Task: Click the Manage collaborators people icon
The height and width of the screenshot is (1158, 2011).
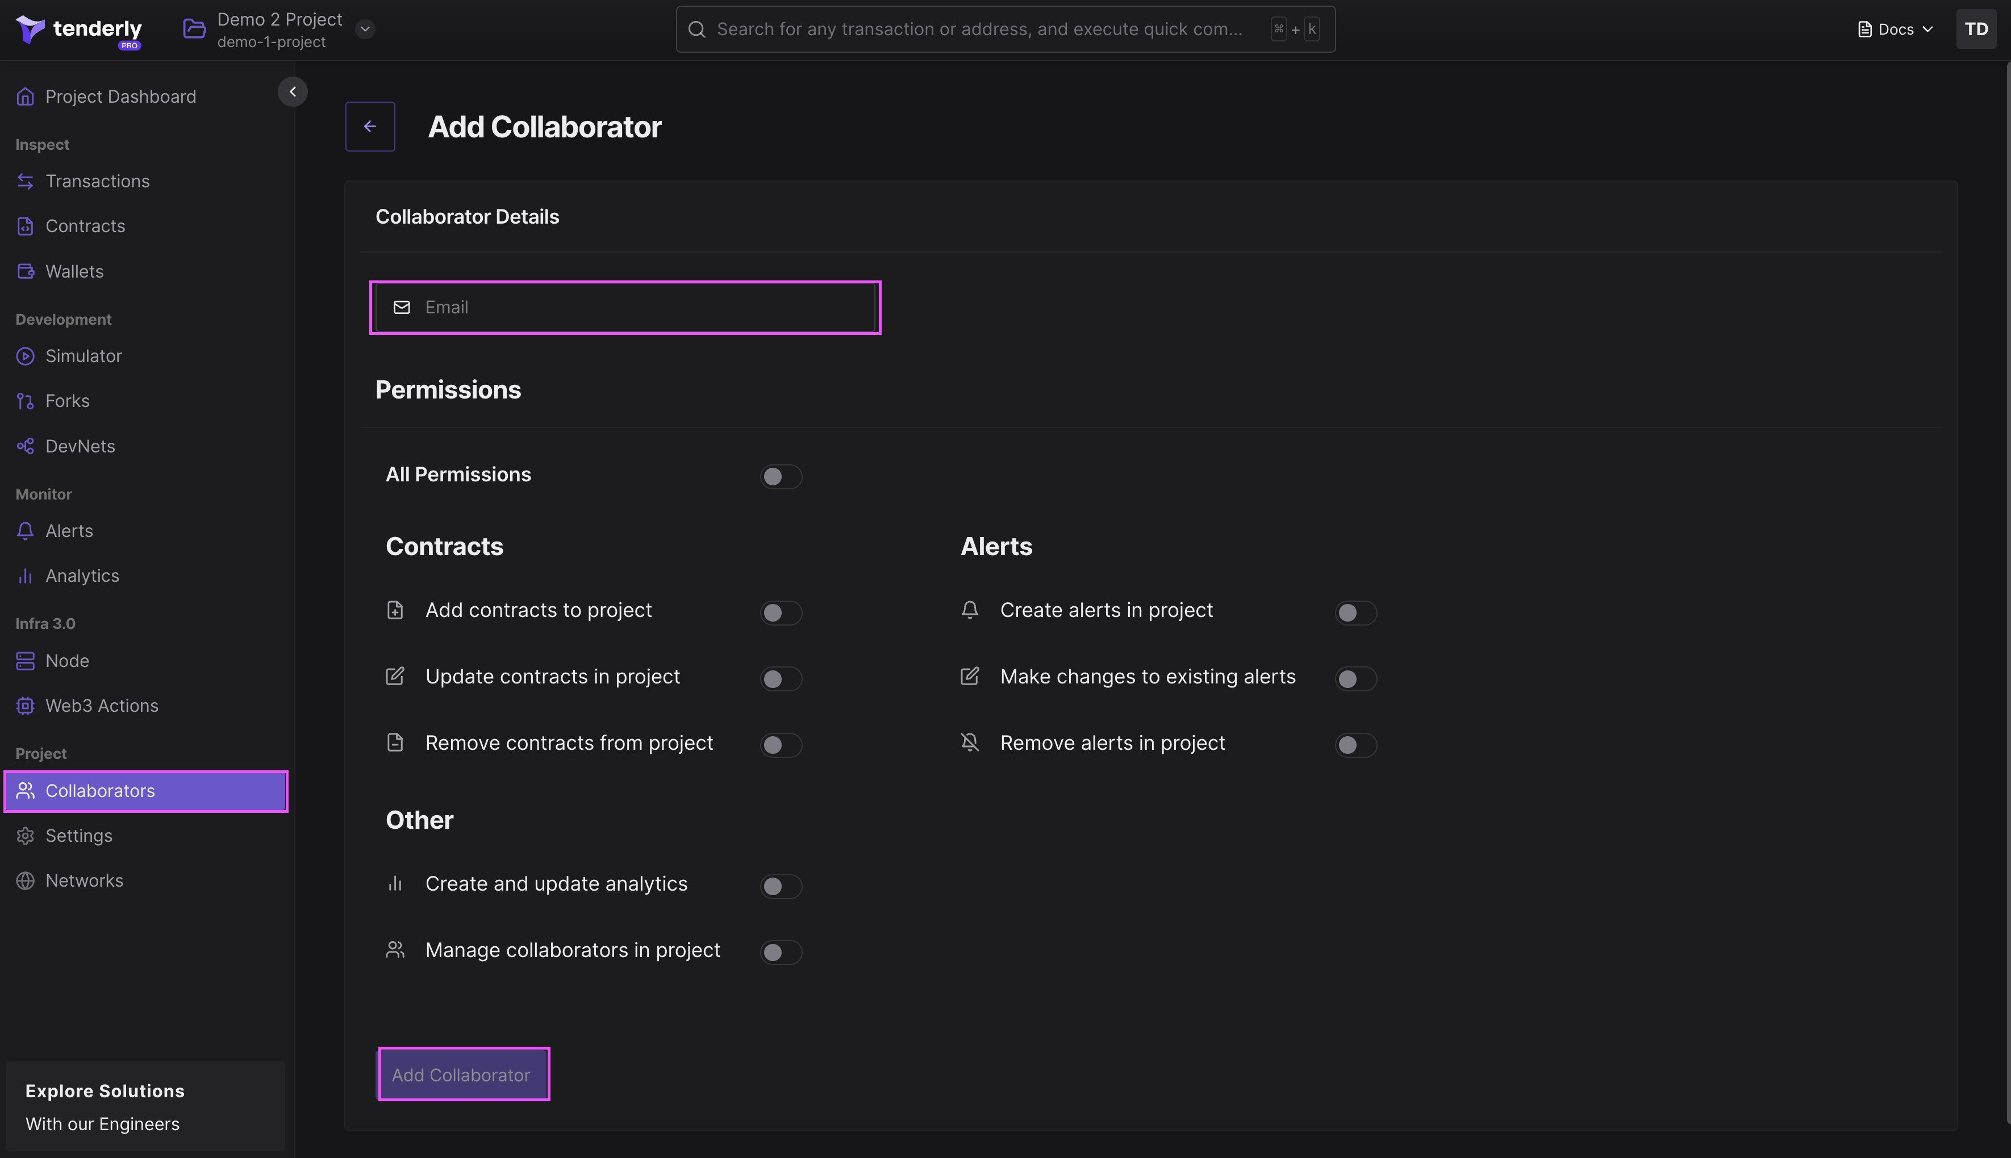Action: click(395, 950)
